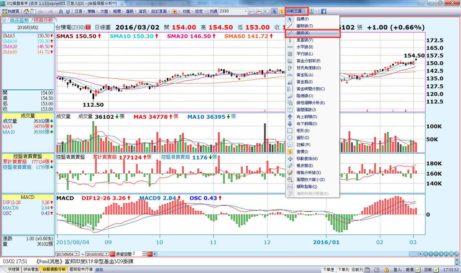461x273 pixels.
Task: Go back using the left arrow icon
Action: (x=41, y=11)
